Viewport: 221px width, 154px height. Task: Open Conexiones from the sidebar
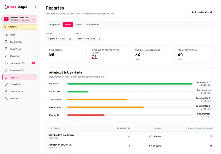tap(20, 84)
